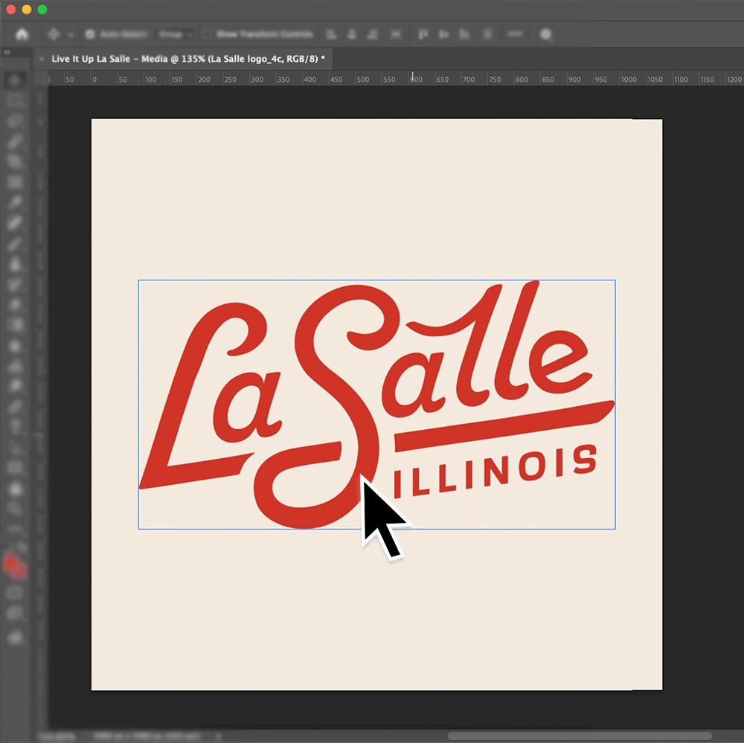Enable Show Transform Controls checkbox
Image resolution: width=744 pixels, height=743 pixels.
tap(206, 34)
